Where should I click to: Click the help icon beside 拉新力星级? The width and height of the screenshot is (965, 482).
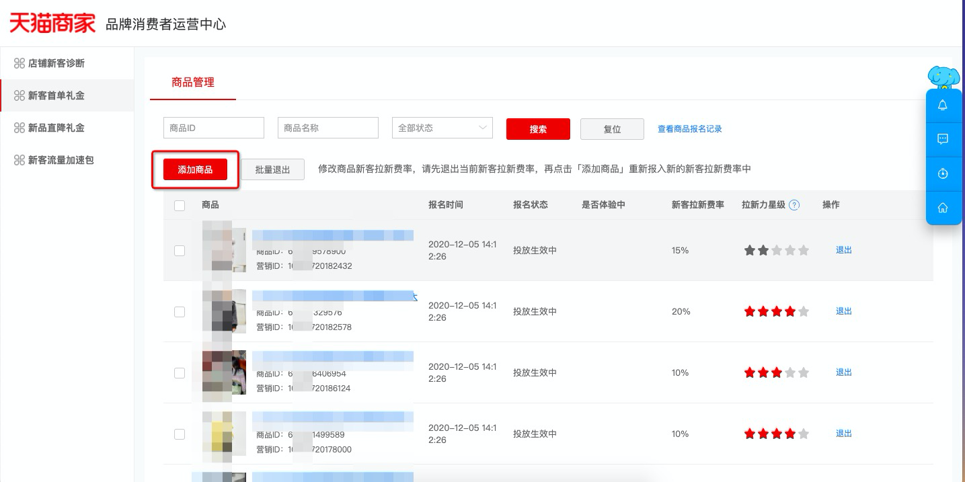click(794, 205)
